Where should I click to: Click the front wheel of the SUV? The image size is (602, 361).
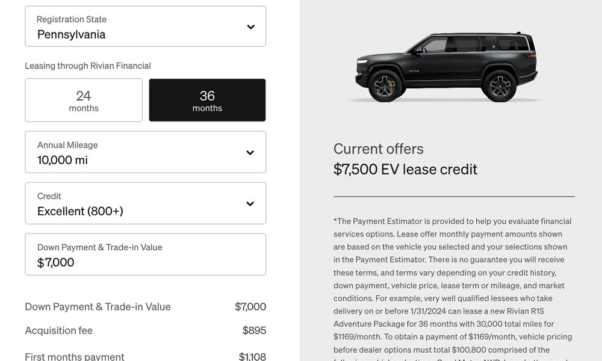pyautogui.click(x=385, y=86)
